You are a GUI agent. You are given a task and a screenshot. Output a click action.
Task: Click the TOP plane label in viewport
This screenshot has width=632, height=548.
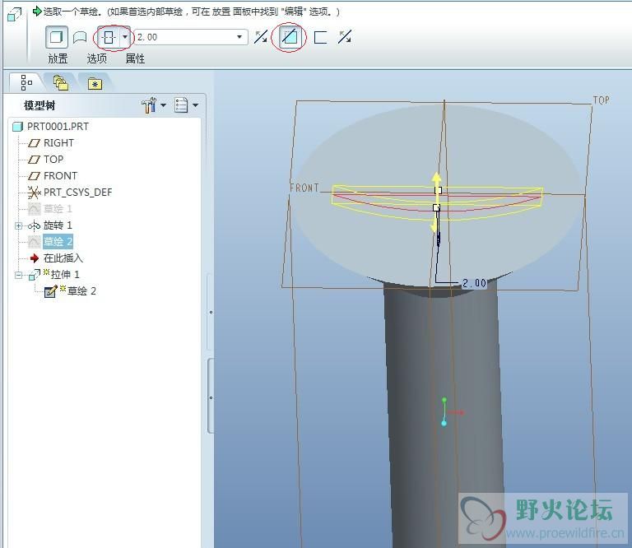pyautogui.click(x=601, y=100)
